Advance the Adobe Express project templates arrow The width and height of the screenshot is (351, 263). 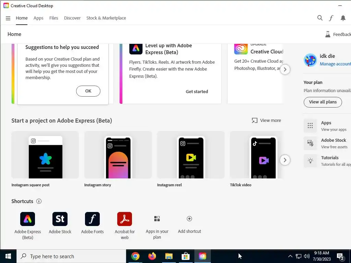coord(285,160)
